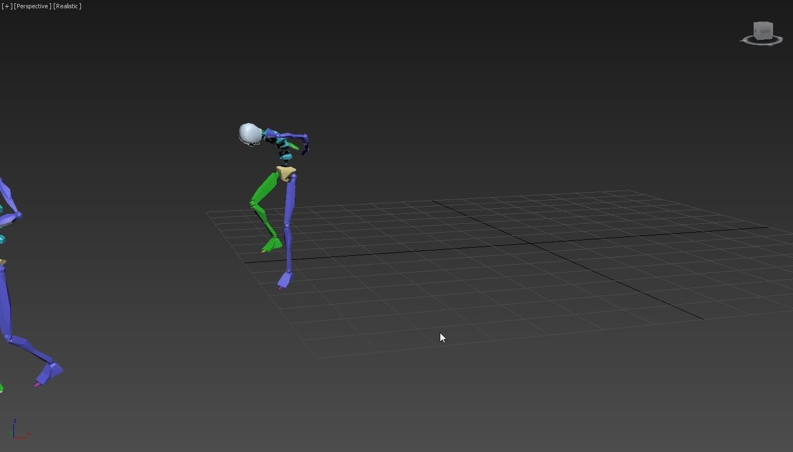Select the tan pelvis bone
This screenshot has height=452, width=793.
click(x=286, y=173)
